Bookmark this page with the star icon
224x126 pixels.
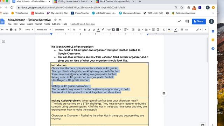tap(182, 8)
